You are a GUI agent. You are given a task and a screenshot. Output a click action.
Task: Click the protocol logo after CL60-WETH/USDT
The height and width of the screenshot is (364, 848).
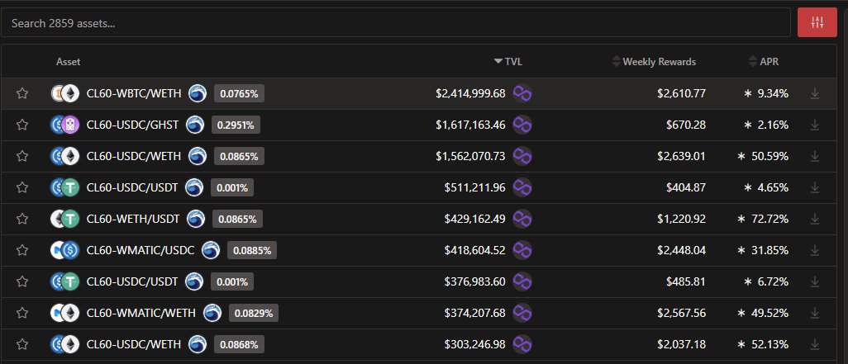pyautogui.click(x=196, y=219)
